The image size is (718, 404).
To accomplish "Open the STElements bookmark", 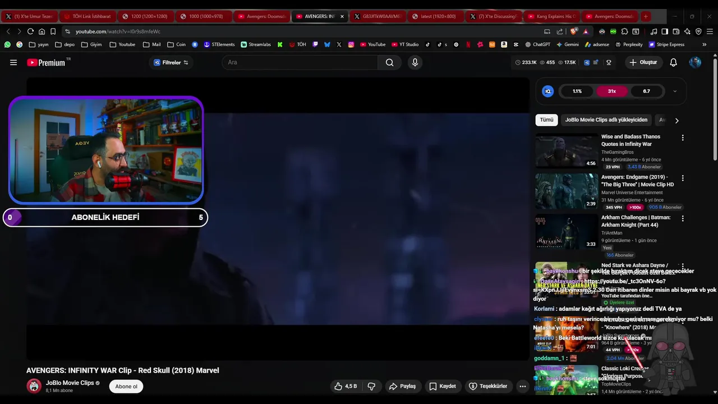I will click(x=219, y=44).
